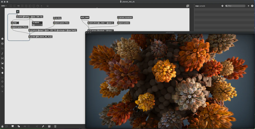Click the grid snap icon in bottom toolbar
The width and height of the screenshot is (255, 129).
(x=25, y=126)
